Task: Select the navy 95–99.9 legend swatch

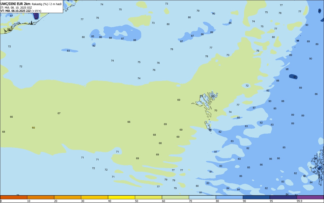Action: pyautogui.click(x=283, y=197)
